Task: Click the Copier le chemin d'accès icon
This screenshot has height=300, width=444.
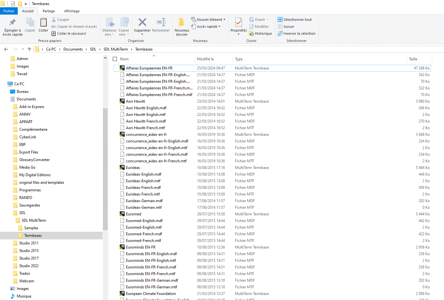Action: (54, 27)
